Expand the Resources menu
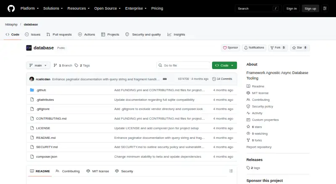Image resolution: width=336 pixels, height=184 pixels. click(x=79, y=8)
